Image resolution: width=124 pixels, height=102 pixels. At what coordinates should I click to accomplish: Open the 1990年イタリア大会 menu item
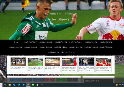16,47
